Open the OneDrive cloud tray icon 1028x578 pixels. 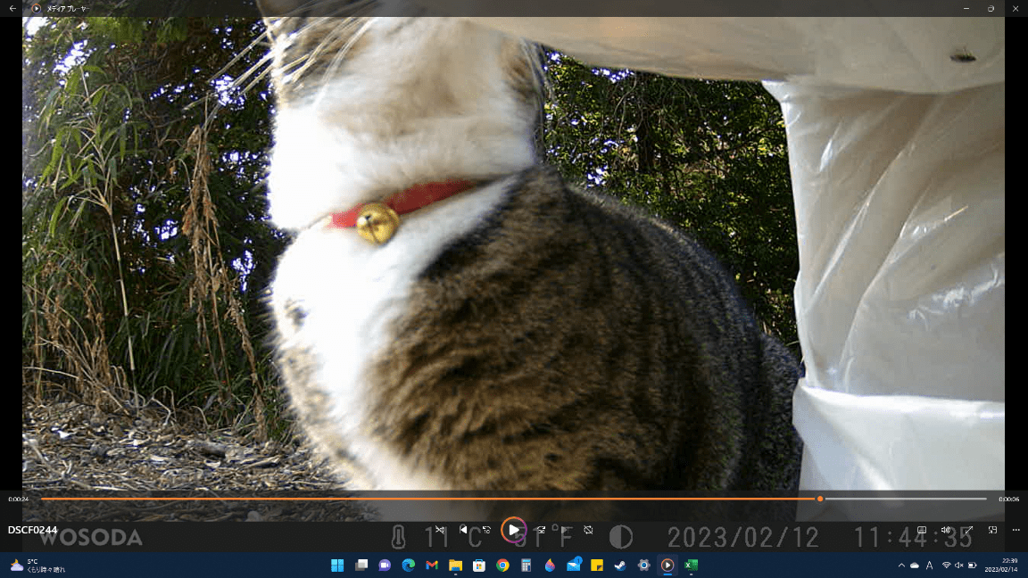click(x=915, y=565)
